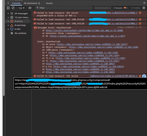Screen dimensions: 147x136
Task: Click the AI icon beside the adminvictor error
Action: pos(140,76)
